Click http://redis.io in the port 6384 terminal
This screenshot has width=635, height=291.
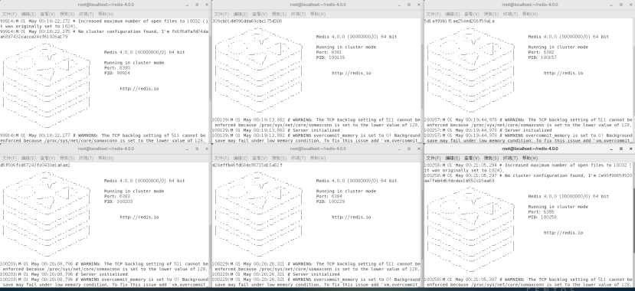[x=352, y=217]
